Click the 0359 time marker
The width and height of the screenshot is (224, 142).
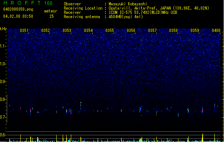point(195,31)
